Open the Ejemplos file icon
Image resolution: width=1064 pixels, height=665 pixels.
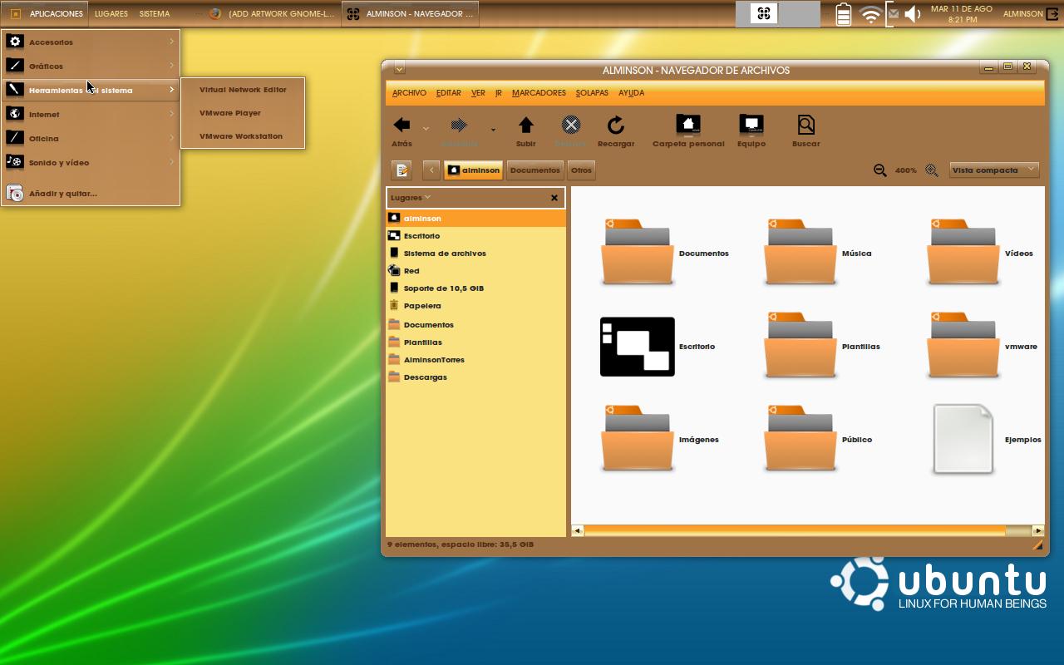(963, 439)
